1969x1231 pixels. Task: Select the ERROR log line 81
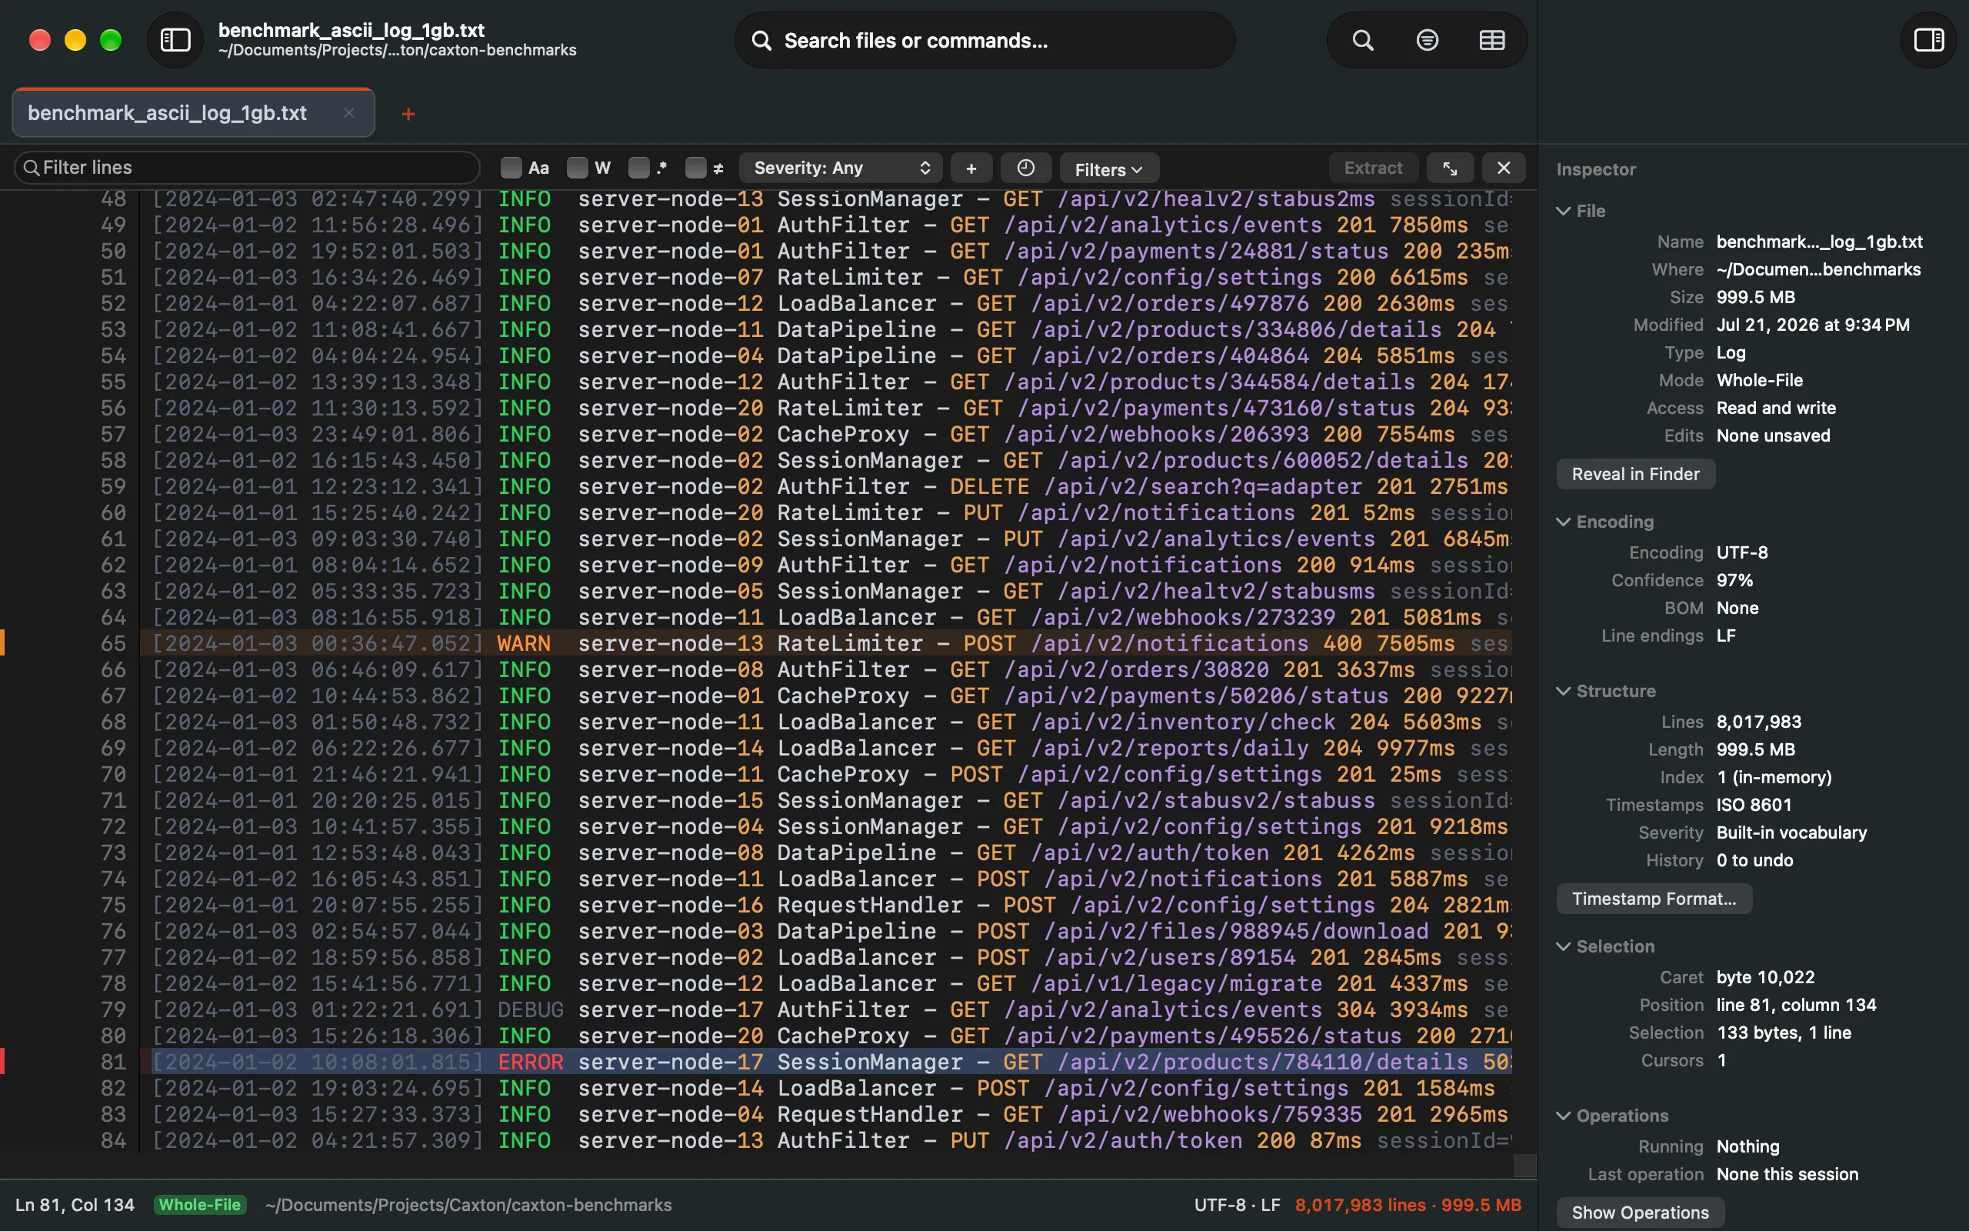pyautogui.click(x=826, y=1062)
